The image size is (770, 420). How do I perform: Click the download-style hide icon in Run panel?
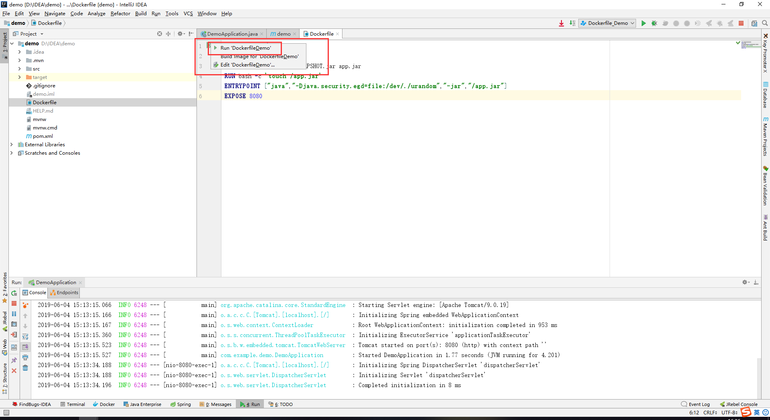(x=756, y=283)
